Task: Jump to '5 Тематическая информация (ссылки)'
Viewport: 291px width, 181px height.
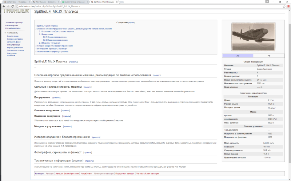Action: pyautogui.click(x=52, y=52)
